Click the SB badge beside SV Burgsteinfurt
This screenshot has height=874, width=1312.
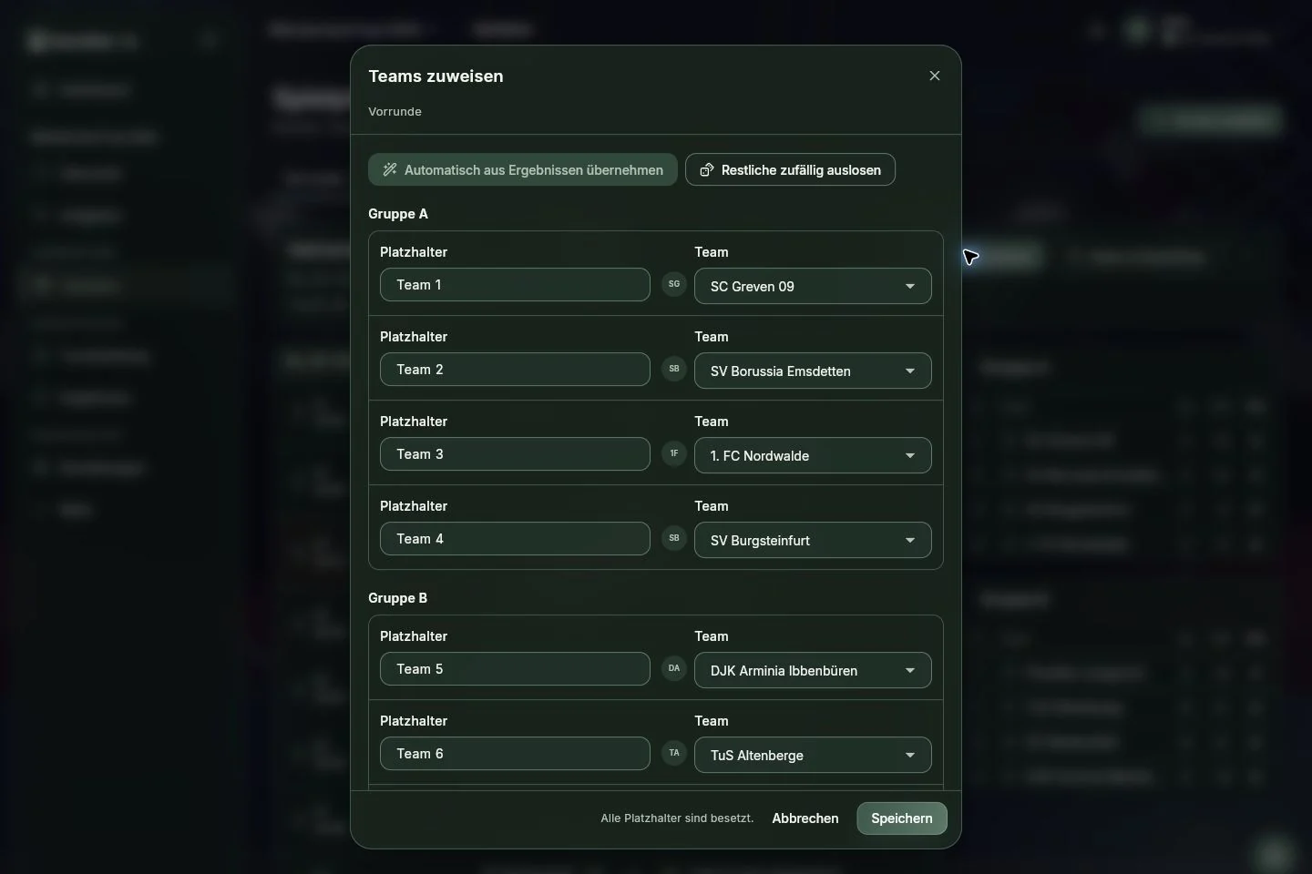tap(674, 538)
